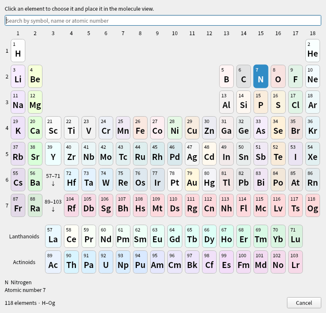Choose Actinium (Ac) element
Image resolution: width=326 pixels, height=313 pixels.
53,262
